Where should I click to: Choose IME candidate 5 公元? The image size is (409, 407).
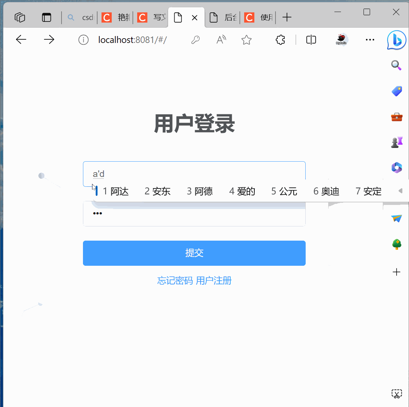coord(284,191)
